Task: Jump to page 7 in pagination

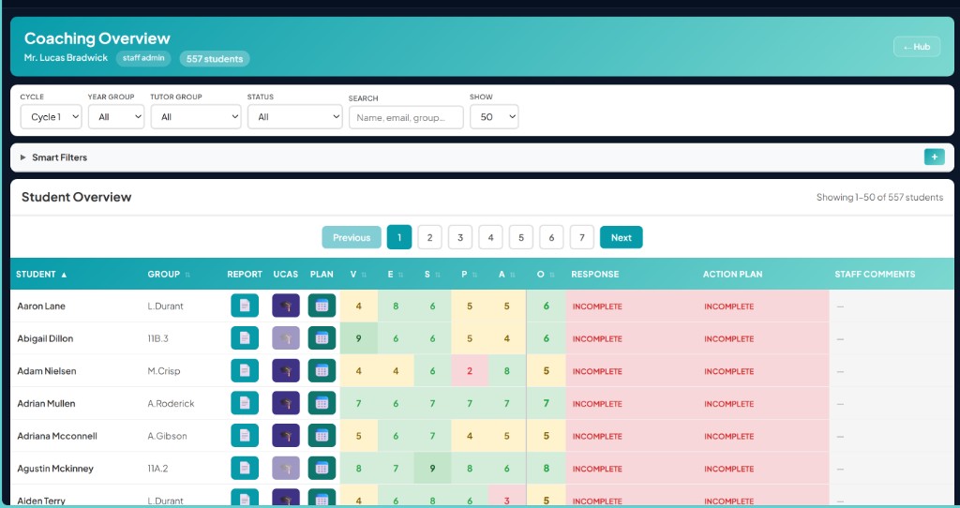Action: pos(582,238)
